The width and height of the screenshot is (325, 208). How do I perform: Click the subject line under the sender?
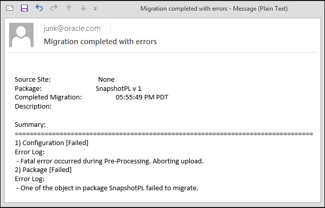click(100, 41)
